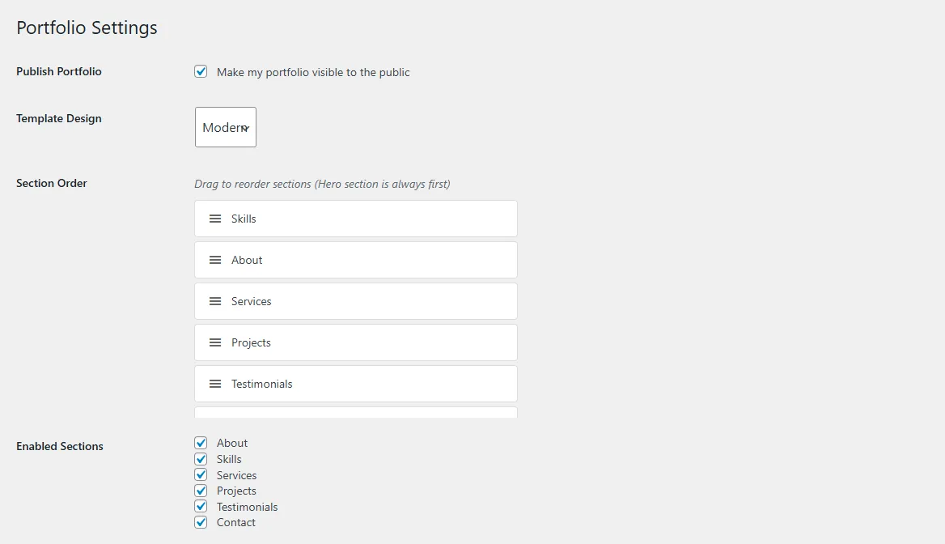Click the drag handle icon for About
This screenshot has width=945, height=544.
[x=215, y=260]
